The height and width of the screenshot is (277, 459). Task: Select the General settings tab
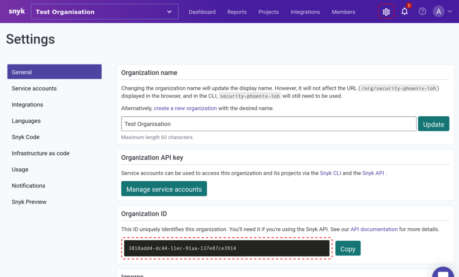(x=54, y=72)
